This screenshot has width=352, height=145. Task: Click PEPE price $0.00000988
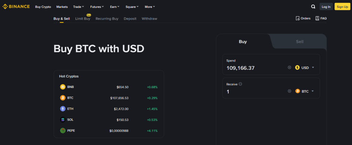119,131
